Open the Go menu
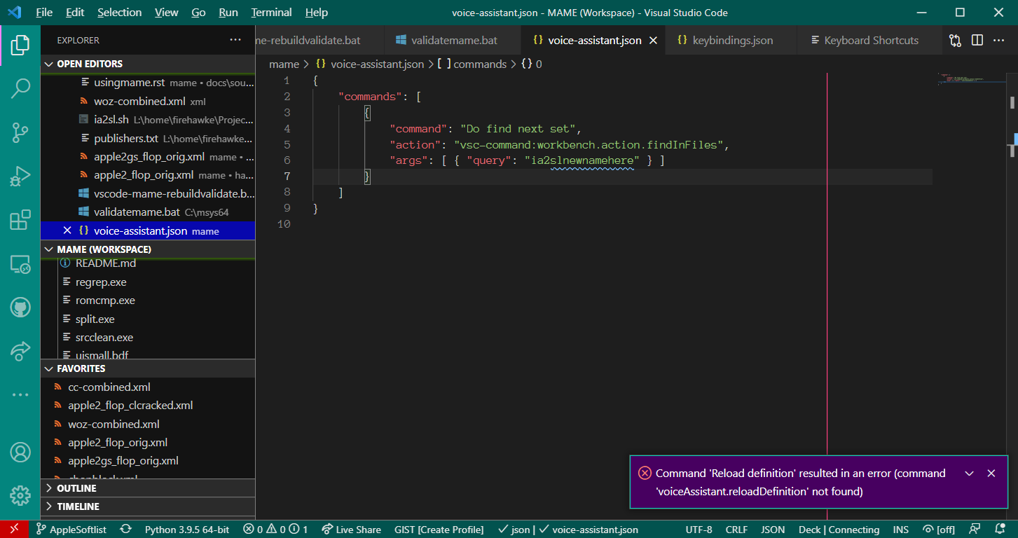This screenshot has width=1018, height=538. [x=198, y=13]
